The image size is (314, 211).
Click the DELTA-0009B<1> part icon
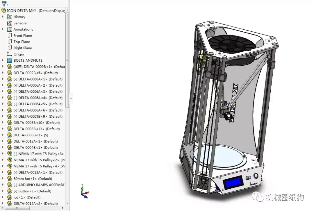[9, 67]
